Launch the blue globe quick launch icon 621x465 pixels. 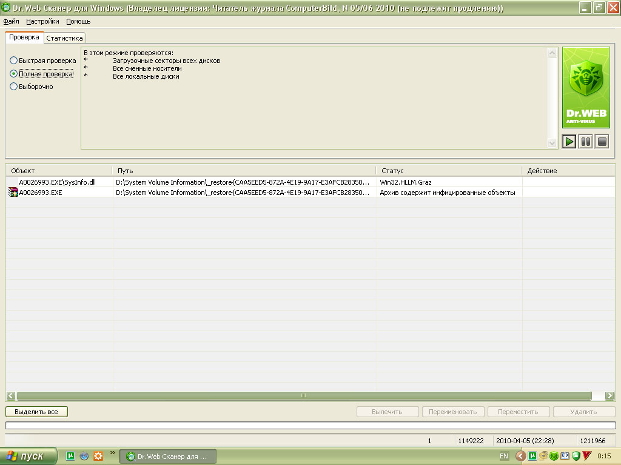84,456
